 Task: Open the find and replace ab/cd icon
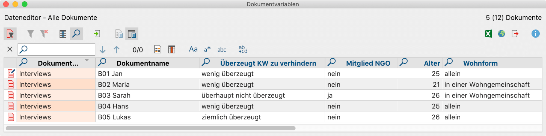tap(243, 49)
